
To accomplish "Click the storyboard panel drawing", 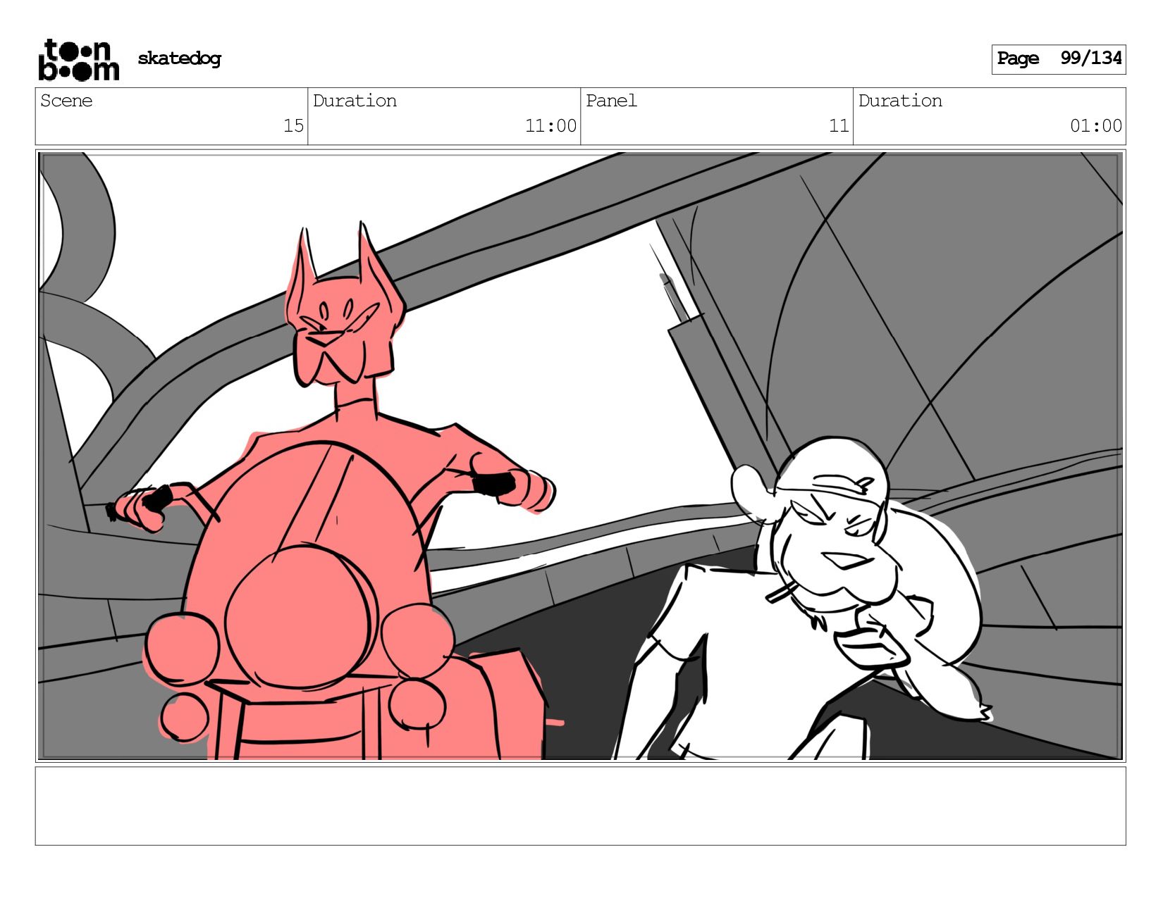I will 580,456.
